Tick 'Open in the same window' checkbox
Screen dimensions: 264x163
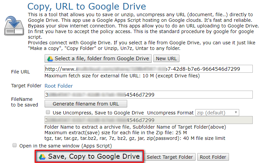coord(15,145)
